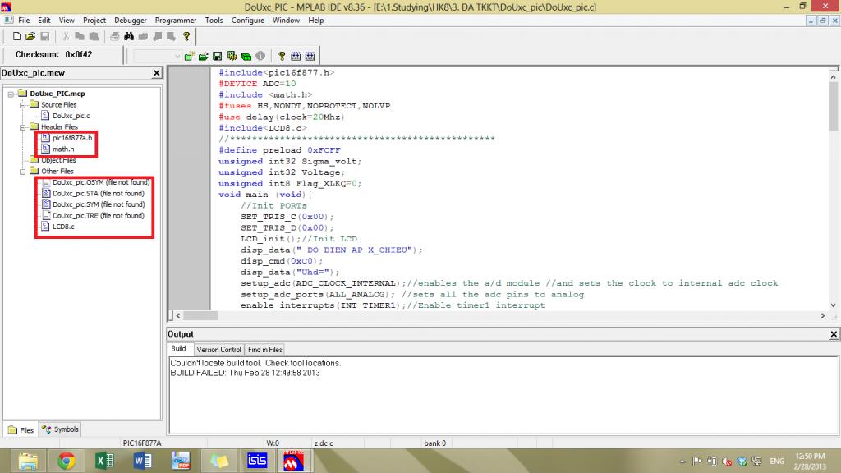Click the Open File folder icon

coord(30,36)
